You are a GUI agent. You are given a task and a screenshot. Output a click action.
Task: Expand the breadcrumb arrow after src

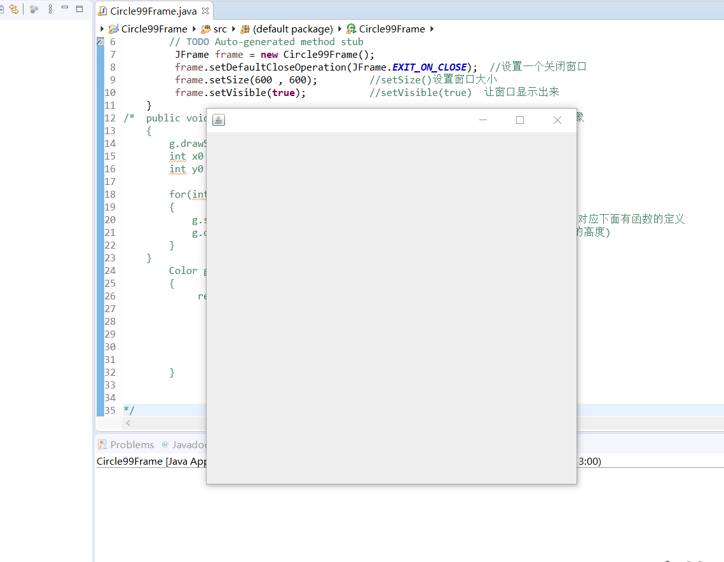[x=232, y=29]
